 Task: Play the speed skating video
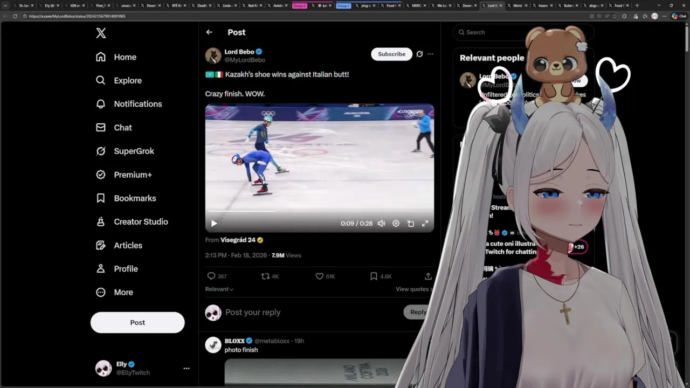coord(214,223)
